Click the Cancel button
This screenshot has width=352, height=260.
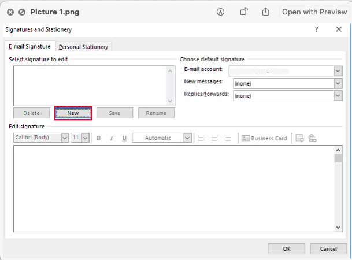tap(328, 249)
